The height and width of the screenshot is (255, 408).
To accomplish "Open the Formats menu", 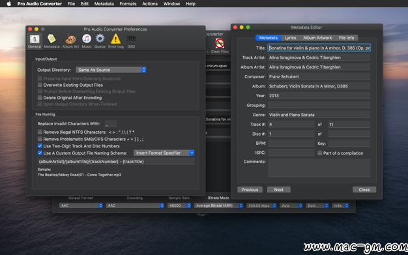I will 128,4.
